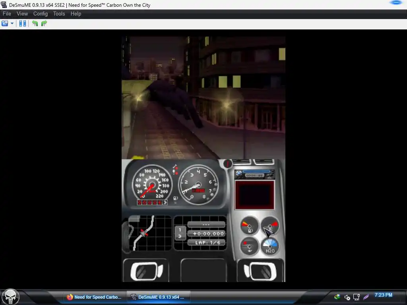407x305 pixels.
Task: Click the red-bordered dashboard screen
Action: click(x=255, y=195)
